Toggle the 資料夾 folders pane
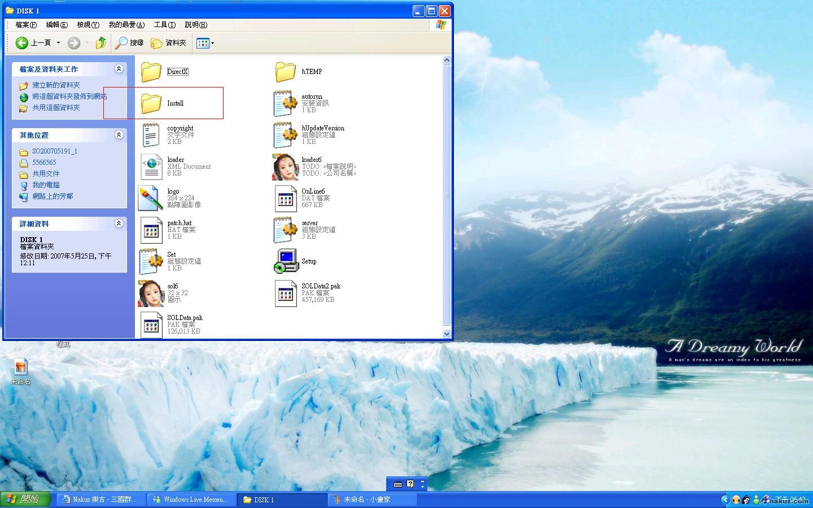The image size is (813, 508). pyautogui.click(x=168, y=43)
